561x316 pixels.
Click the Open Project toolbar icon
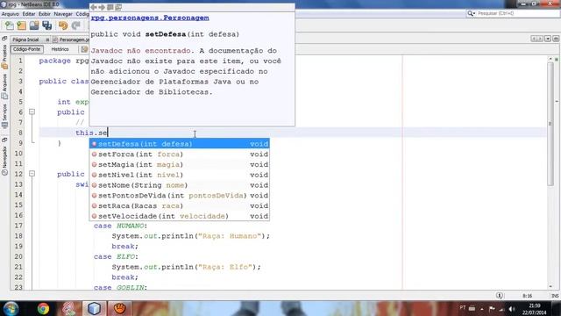pyautogui.click(x=34, y=25)
